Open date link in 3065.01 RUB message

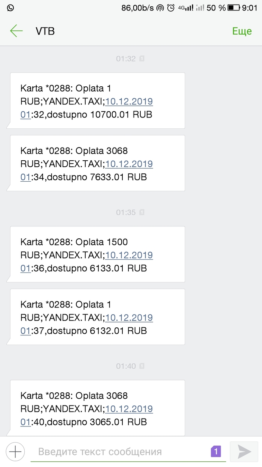click(x=129, y=409)
